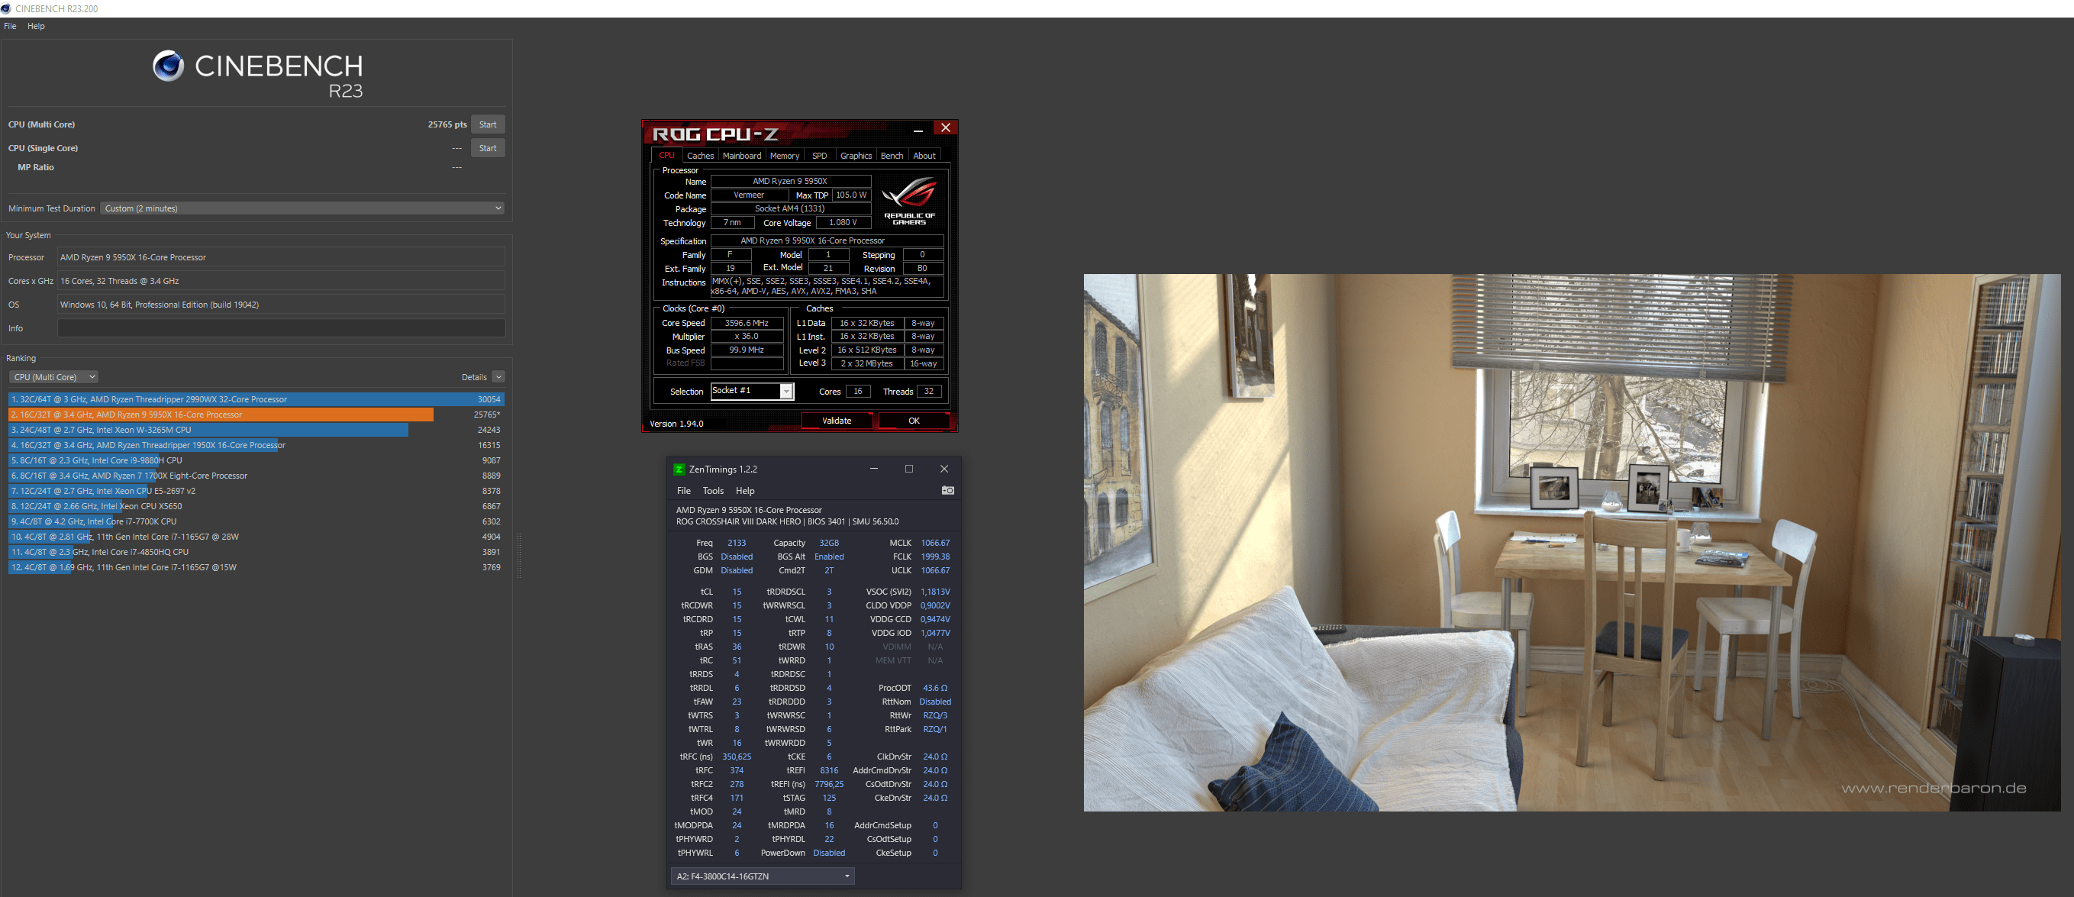Open the Minimum Test Duration dropdown
The height and width of the screenshot is (897, 2074).
click(x=303, y=208)
